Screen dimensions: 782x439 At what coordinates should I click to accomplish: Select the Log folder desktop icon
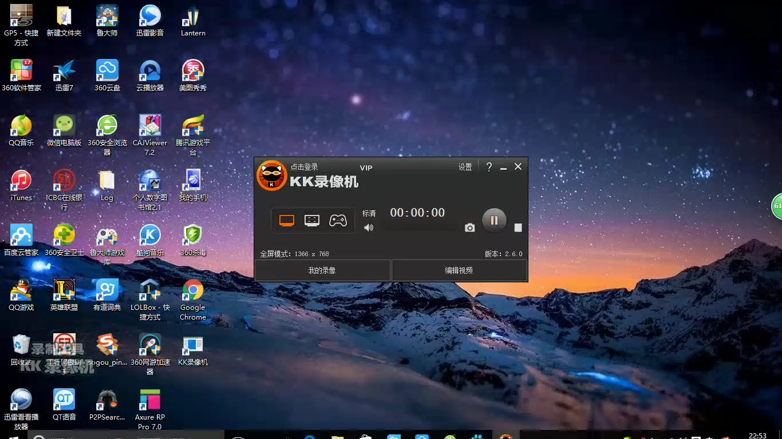pyautogui.click(x=107, y=185)
